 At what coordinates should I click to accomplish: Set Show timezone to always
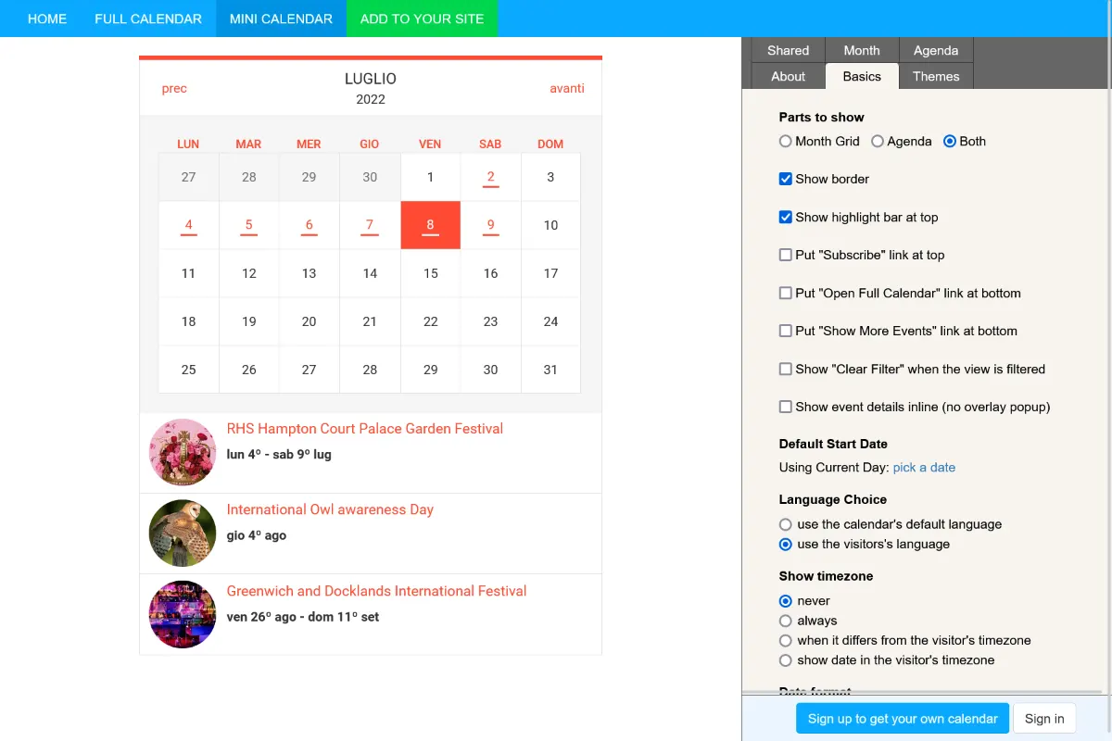[x=786, y=621]
